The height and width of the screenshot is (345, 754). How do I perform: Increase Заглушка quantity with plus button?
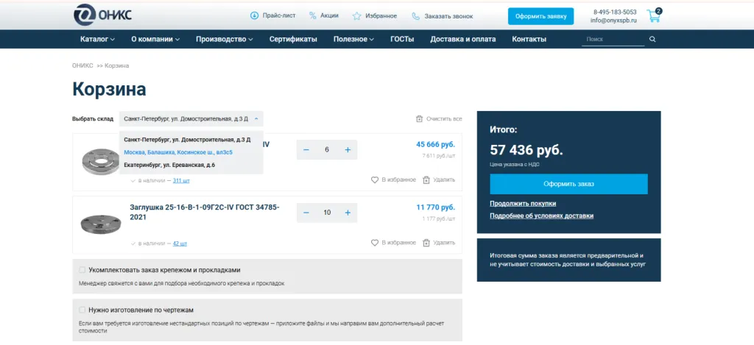[348, 213]
